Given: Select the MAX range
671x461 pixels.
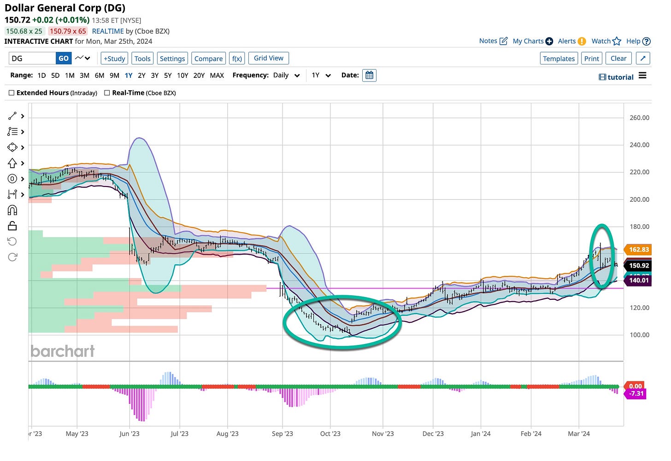Looking at the screenshot, I should point(217,75).
